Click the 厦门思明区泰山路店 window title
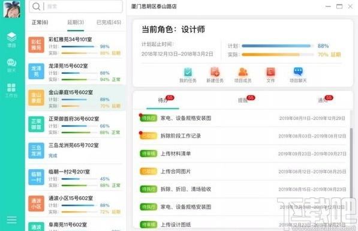Image resolution: width=358 pixels, height=231 pixels. pyautogui.click(x=154, y=7)
